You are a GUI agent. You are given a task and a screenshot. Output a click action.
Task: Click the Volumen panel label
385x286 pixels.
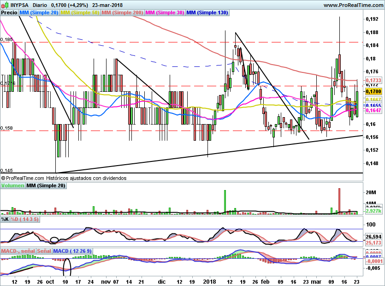point(12,185)
